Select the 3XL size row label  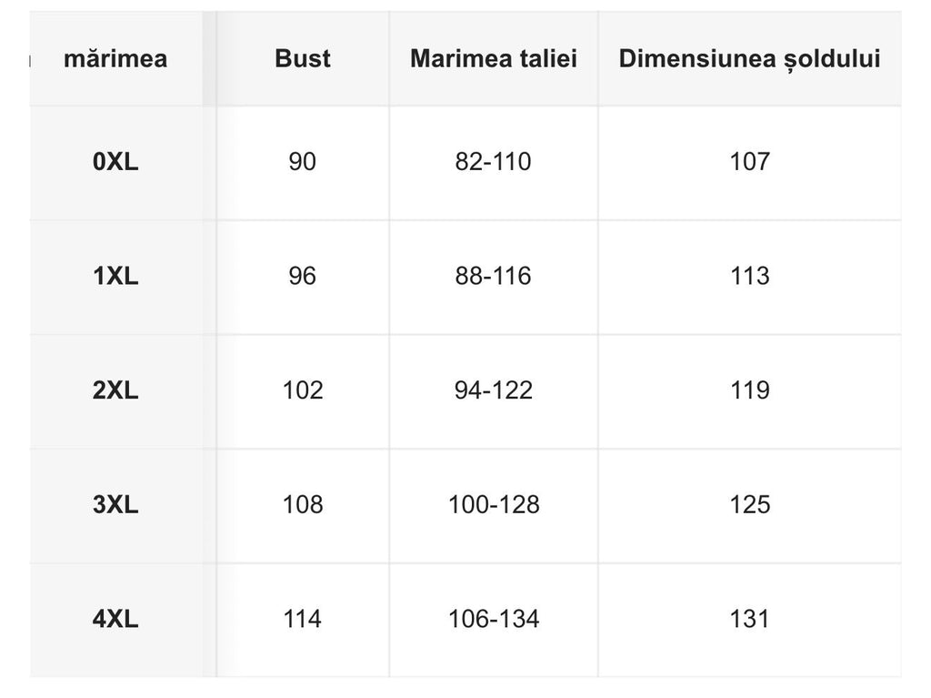pos(115,504)
